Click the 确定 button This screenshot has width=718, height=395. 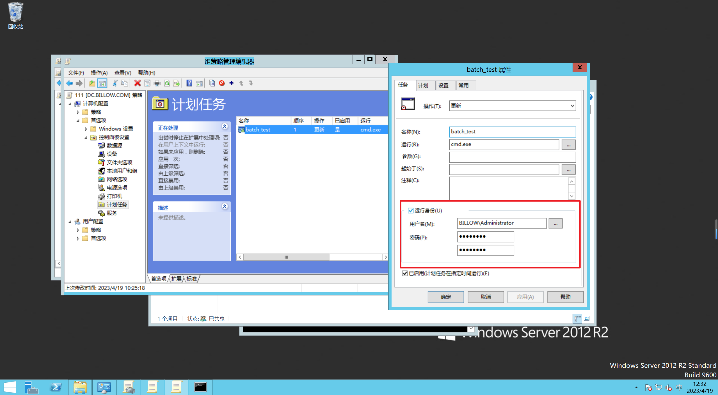click(x=445, y=297)
